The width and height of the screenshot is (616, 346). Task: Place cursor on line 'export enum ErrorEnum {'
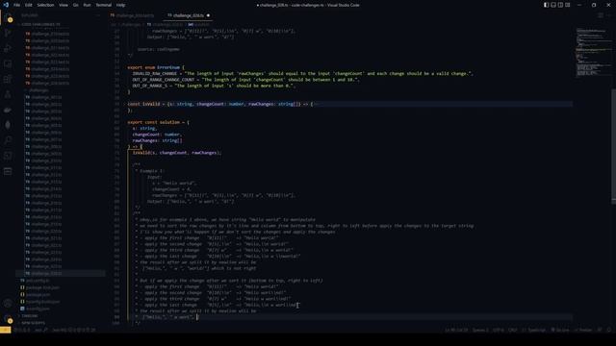(155, 67)
